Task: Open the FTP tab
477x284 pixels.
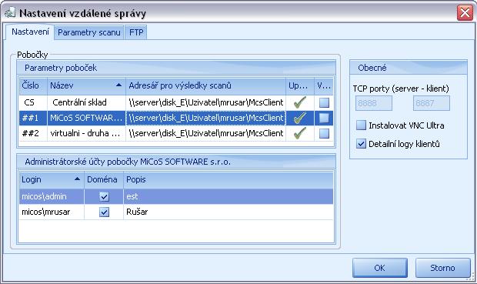Action: (x=136, y=32)
